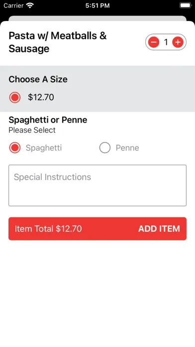Tap the quantity number 1
195x347 pixels.
[166, 42]
